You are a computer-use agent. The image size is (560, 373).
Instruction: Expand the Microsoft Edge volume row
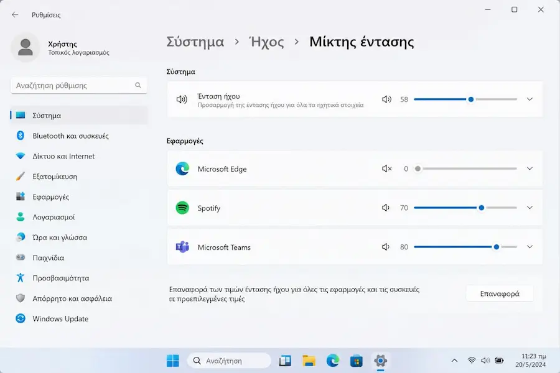click(x=530, y=168)
